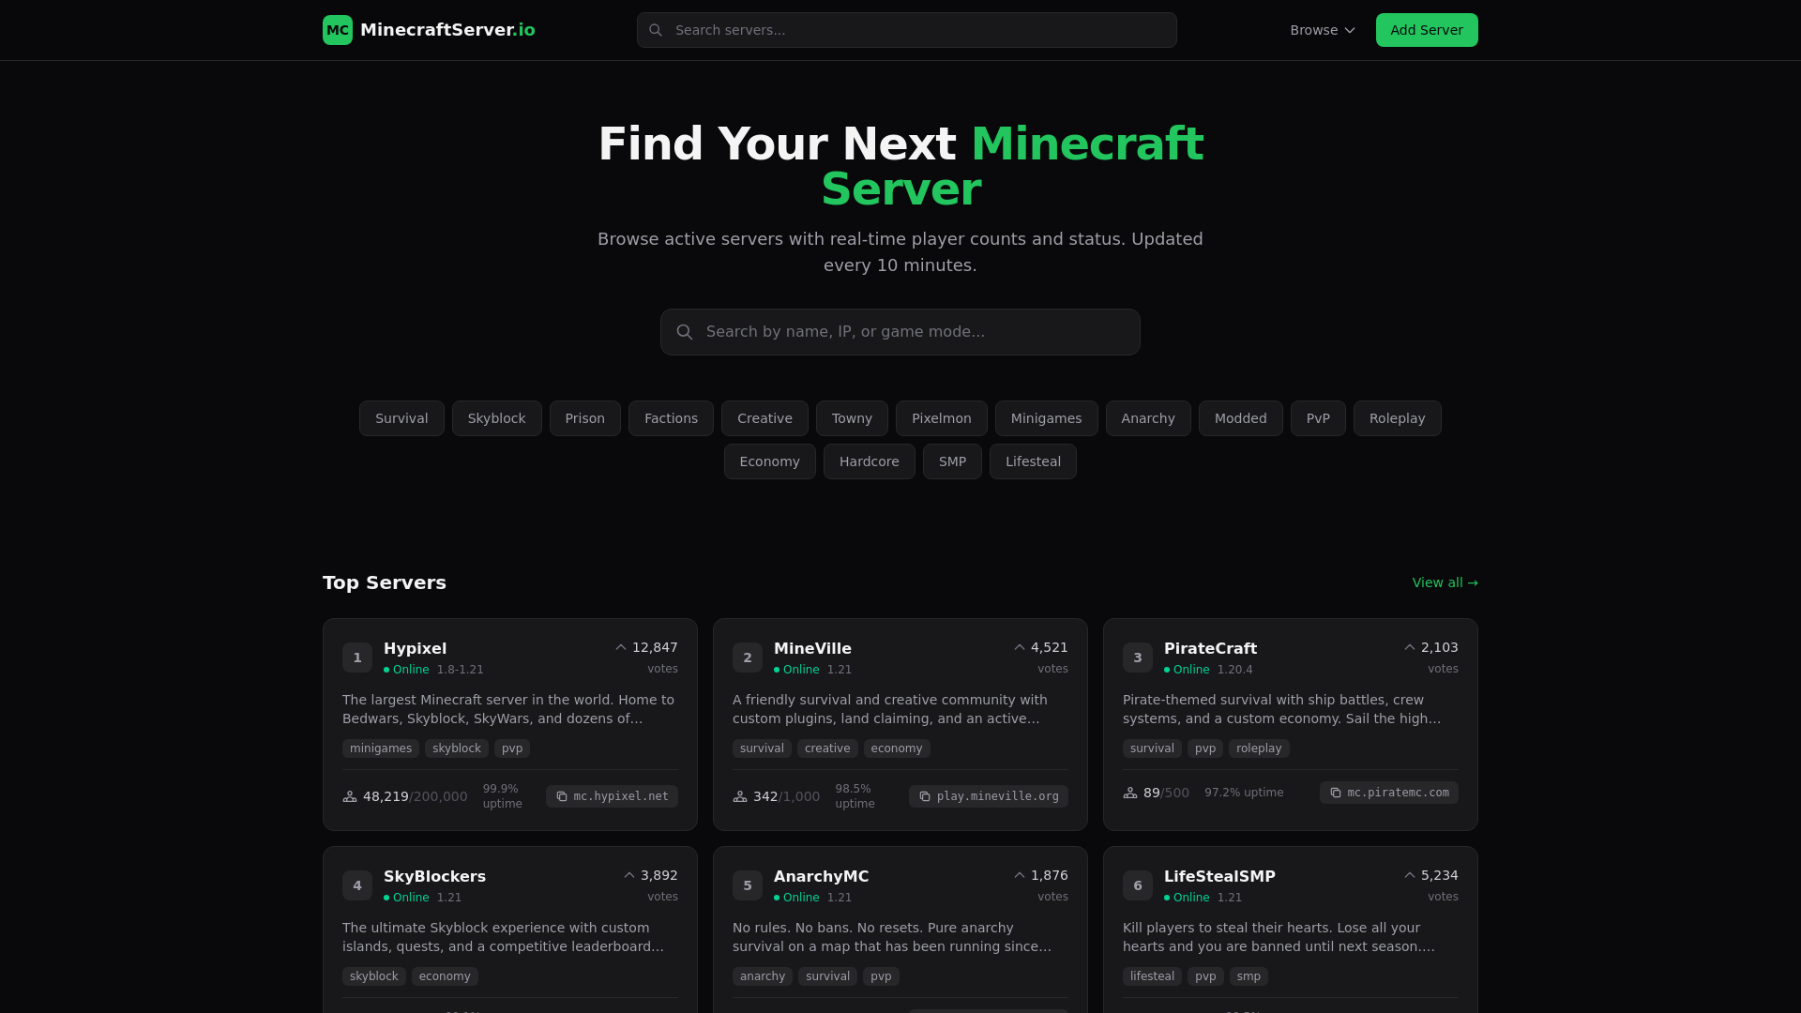1801x1013 pixels.
Task: Click economy tag on SkyBlockers card
Action: coord(445,976)
